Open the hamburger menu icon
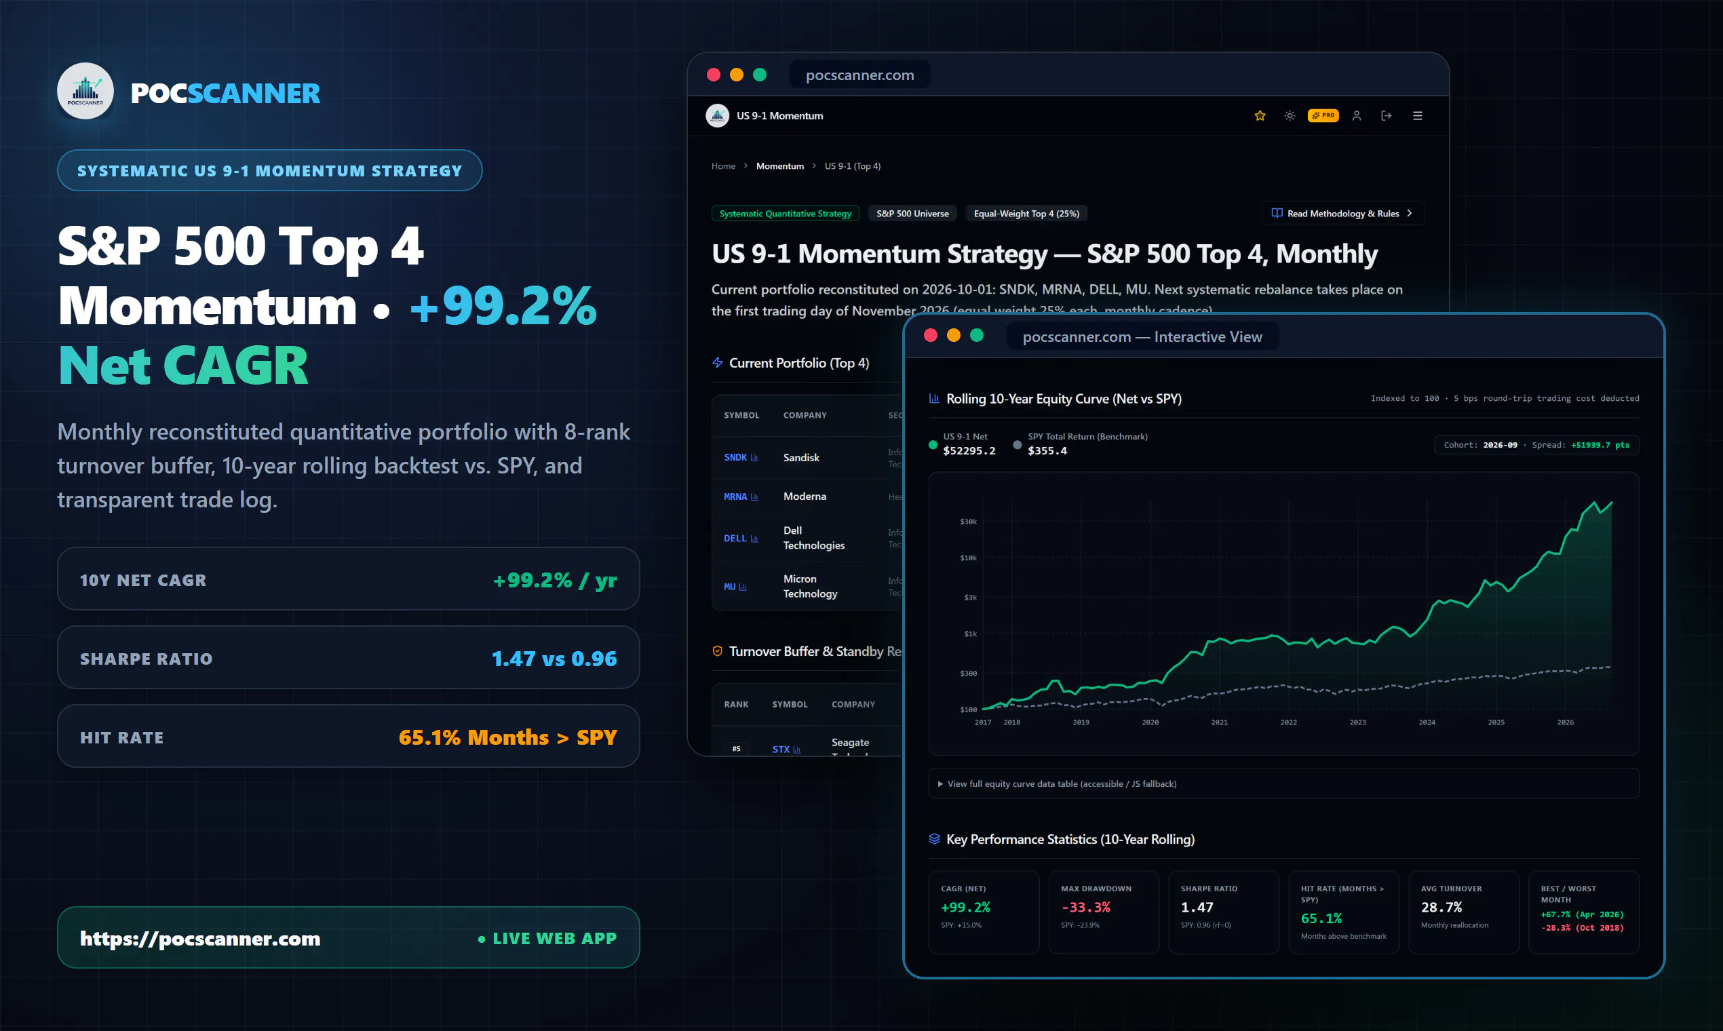 tap(1417, 115)
